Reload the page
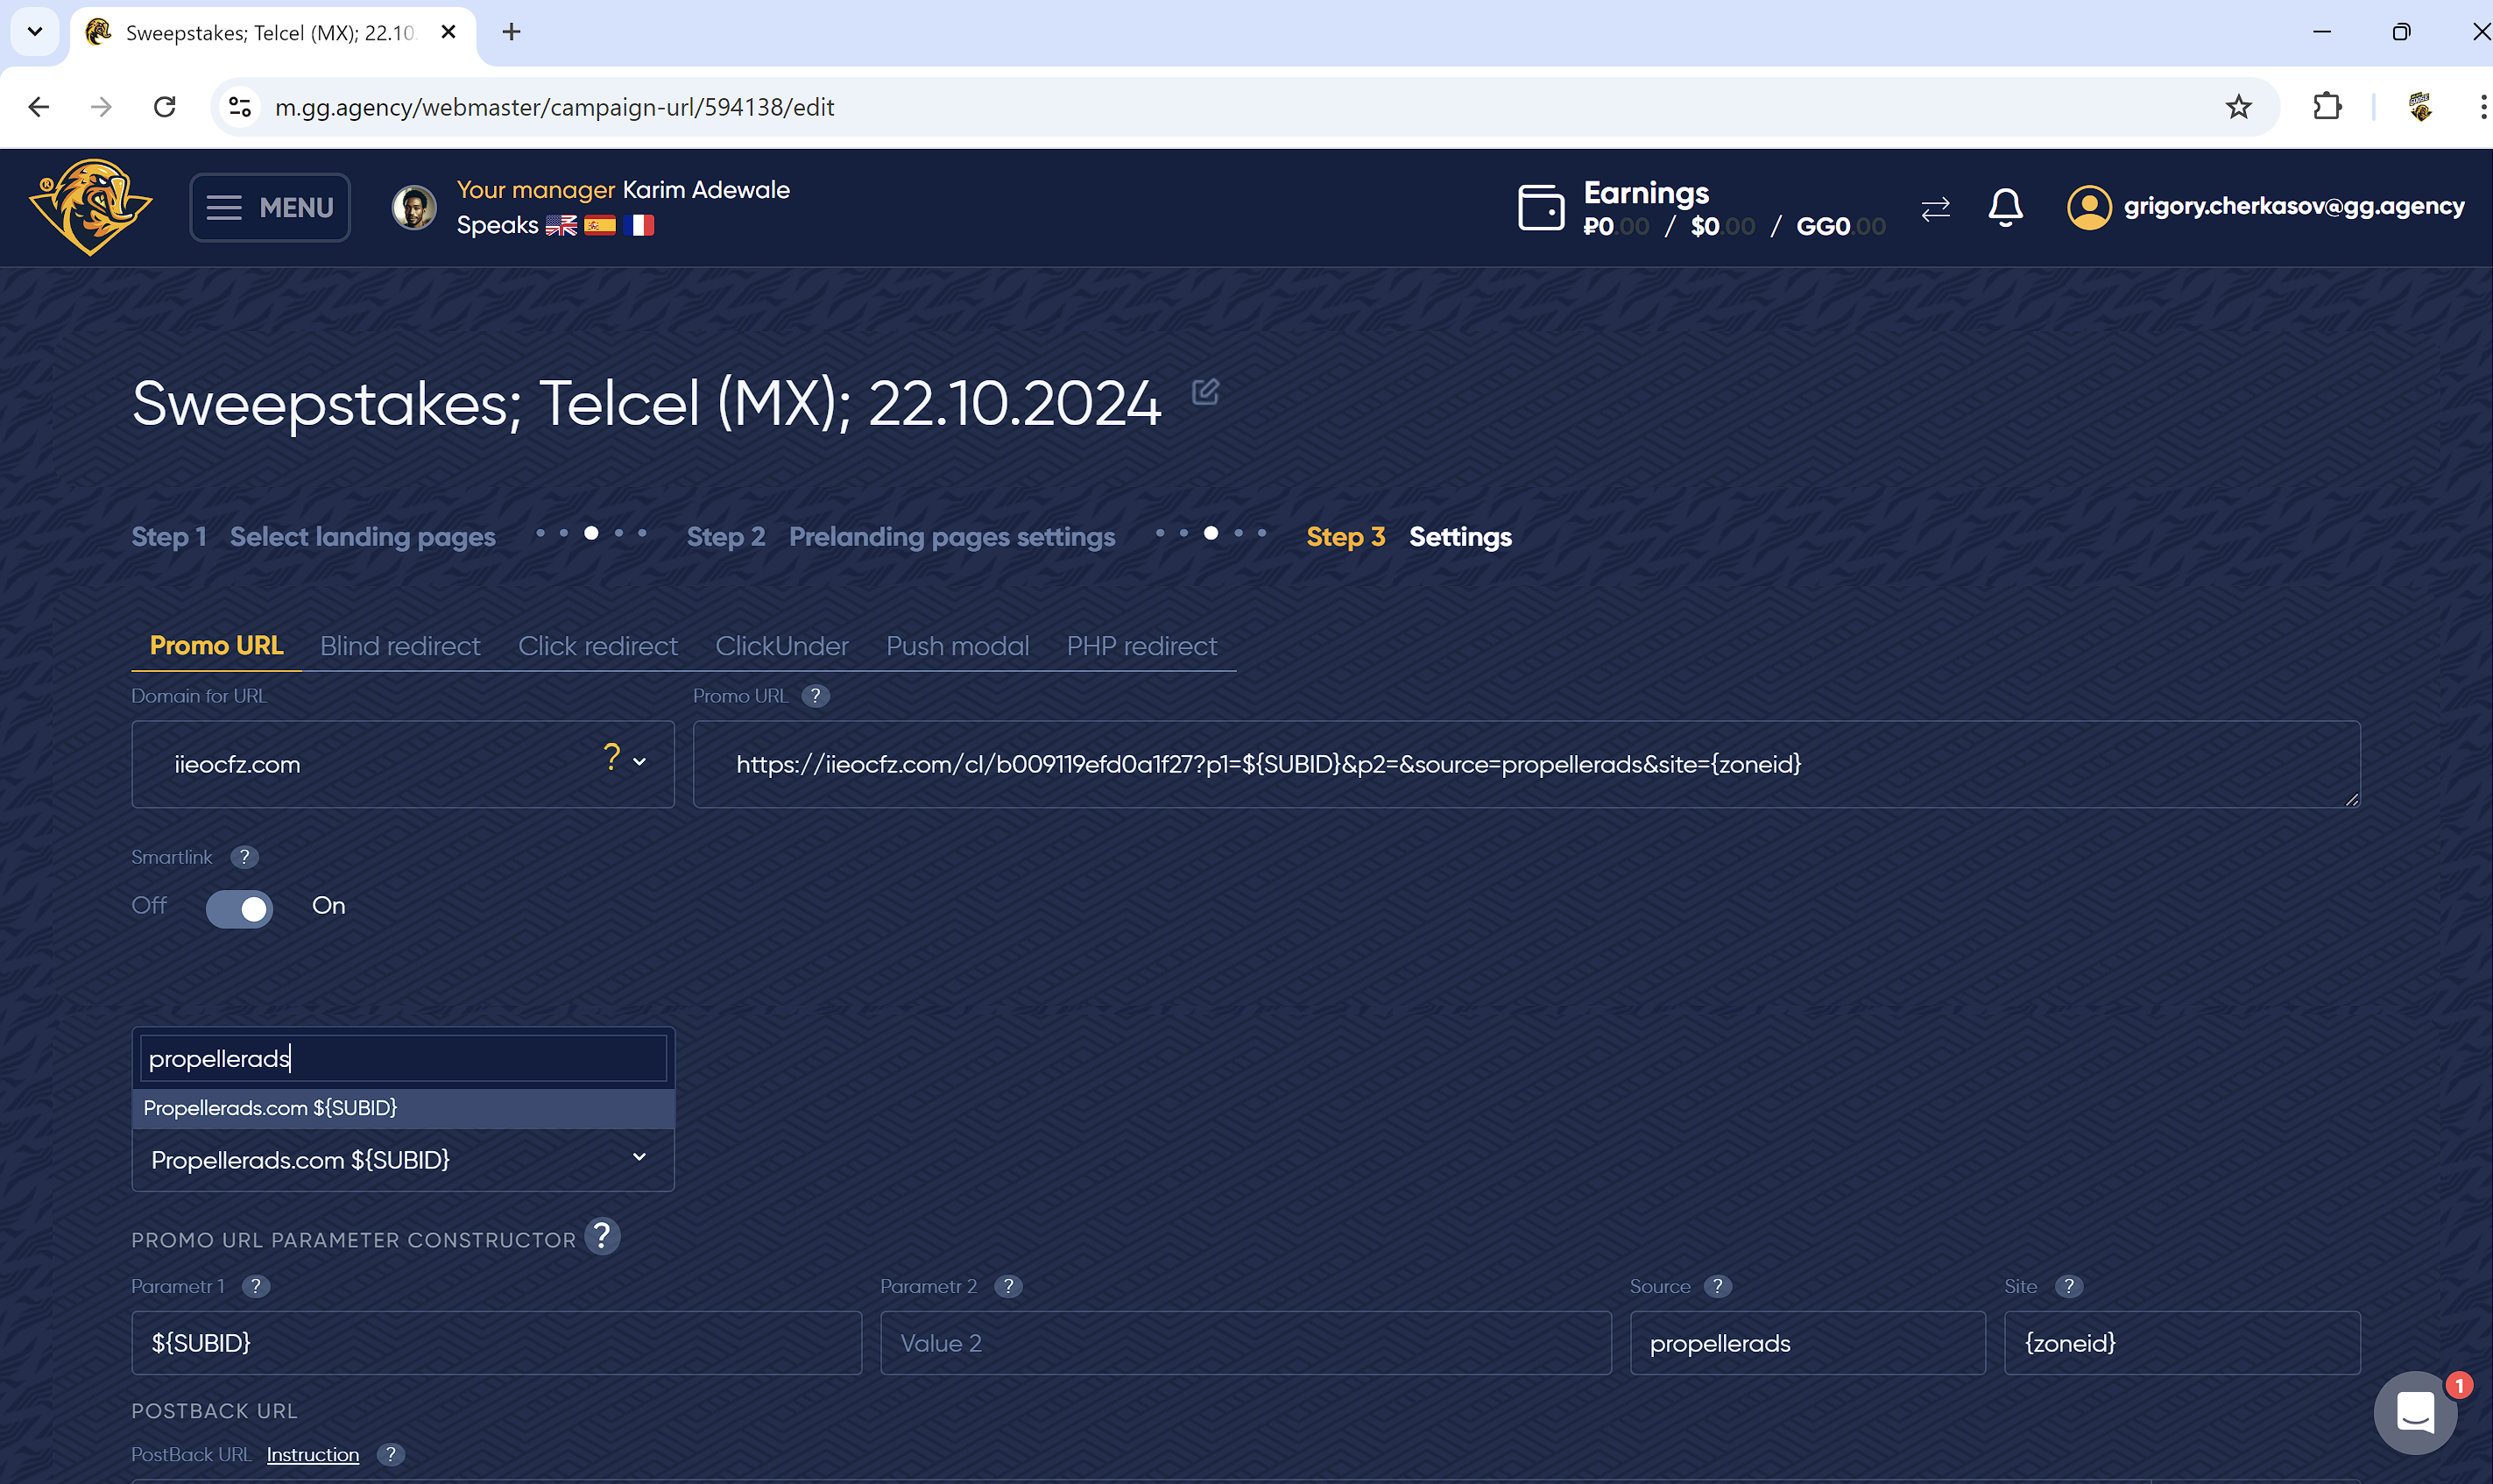This screenshot has height=1484, width=2493. tap(165, 107)
